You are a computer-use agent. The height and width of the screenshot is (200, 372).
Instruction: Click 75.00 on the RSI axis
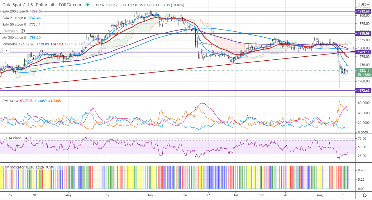(x=362, y=139)
